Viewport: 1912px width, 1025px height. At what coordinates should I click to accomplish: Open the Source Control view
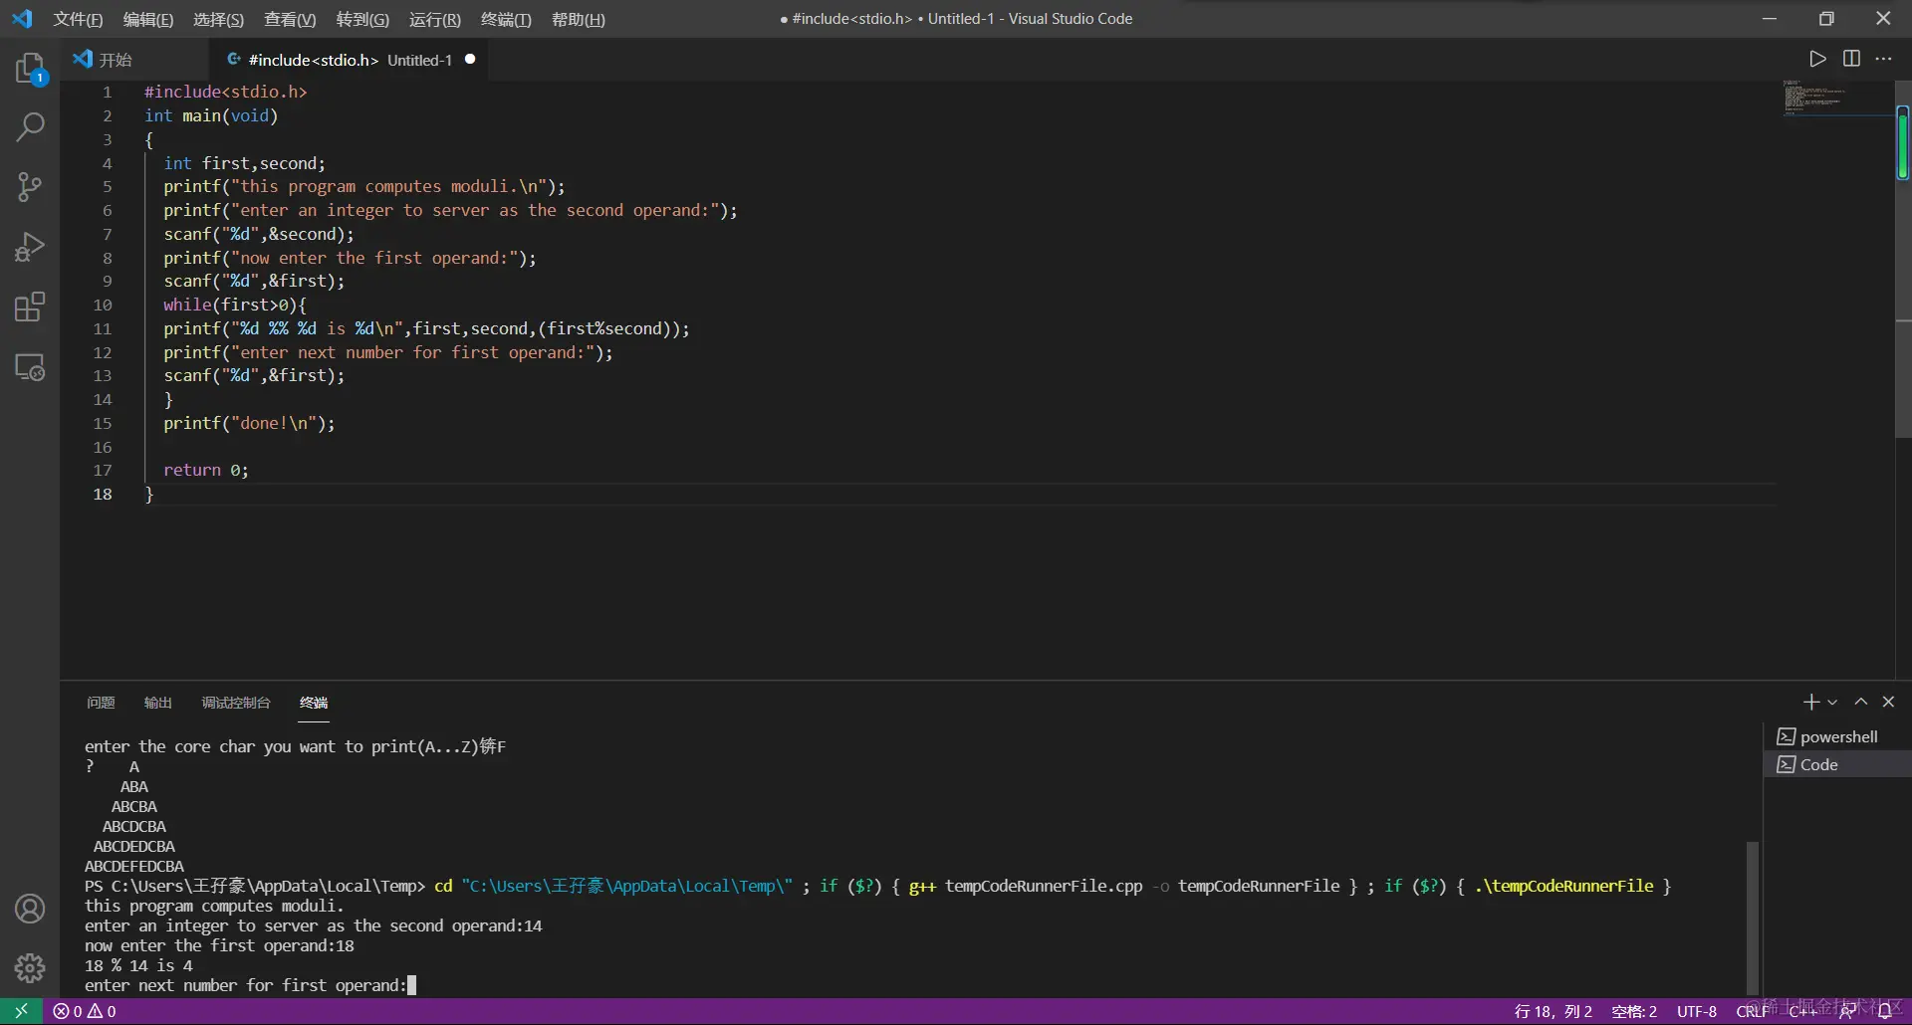click(30, 187)
